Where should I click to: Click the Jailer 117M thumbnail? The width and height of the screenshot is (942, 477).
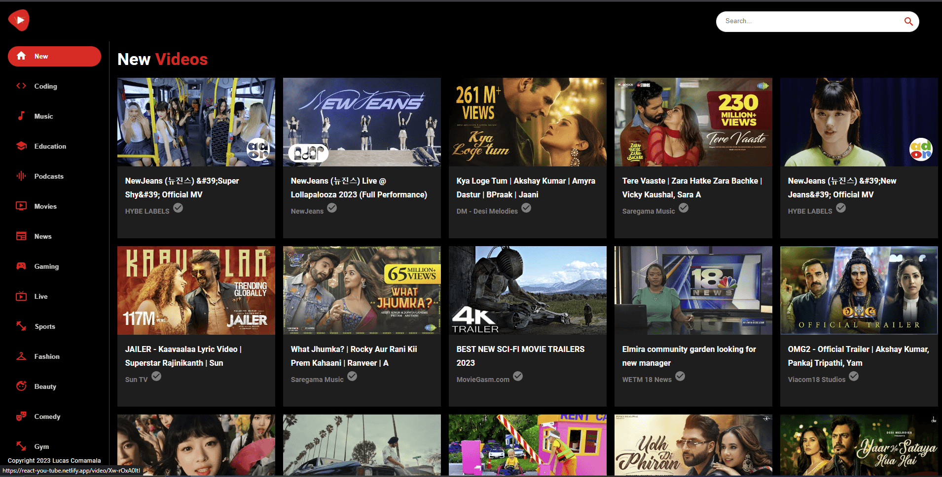(196, 290)
